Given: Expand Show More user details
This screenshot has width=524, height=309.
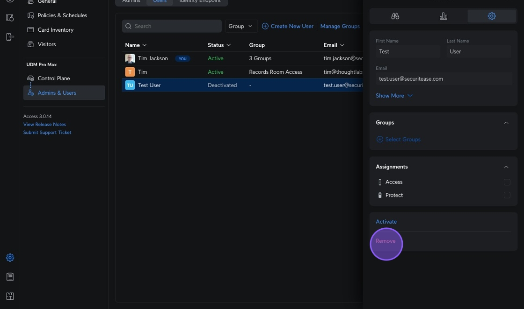Looking at the screenshot, I should click(394, 96).
